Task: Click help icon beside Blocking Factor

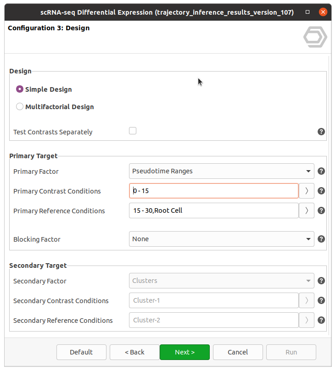Action: coord(321,239)
